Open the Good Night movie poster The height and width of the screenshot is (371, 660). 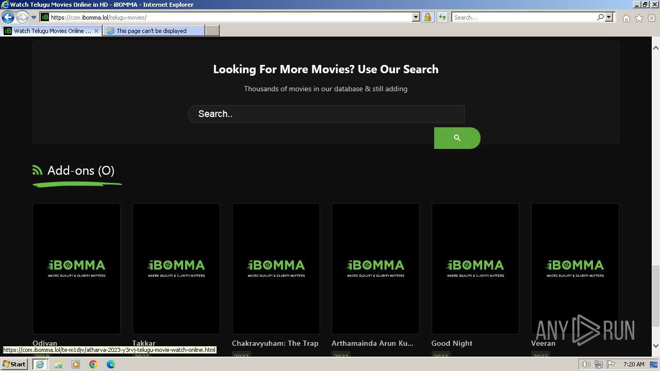475,268
